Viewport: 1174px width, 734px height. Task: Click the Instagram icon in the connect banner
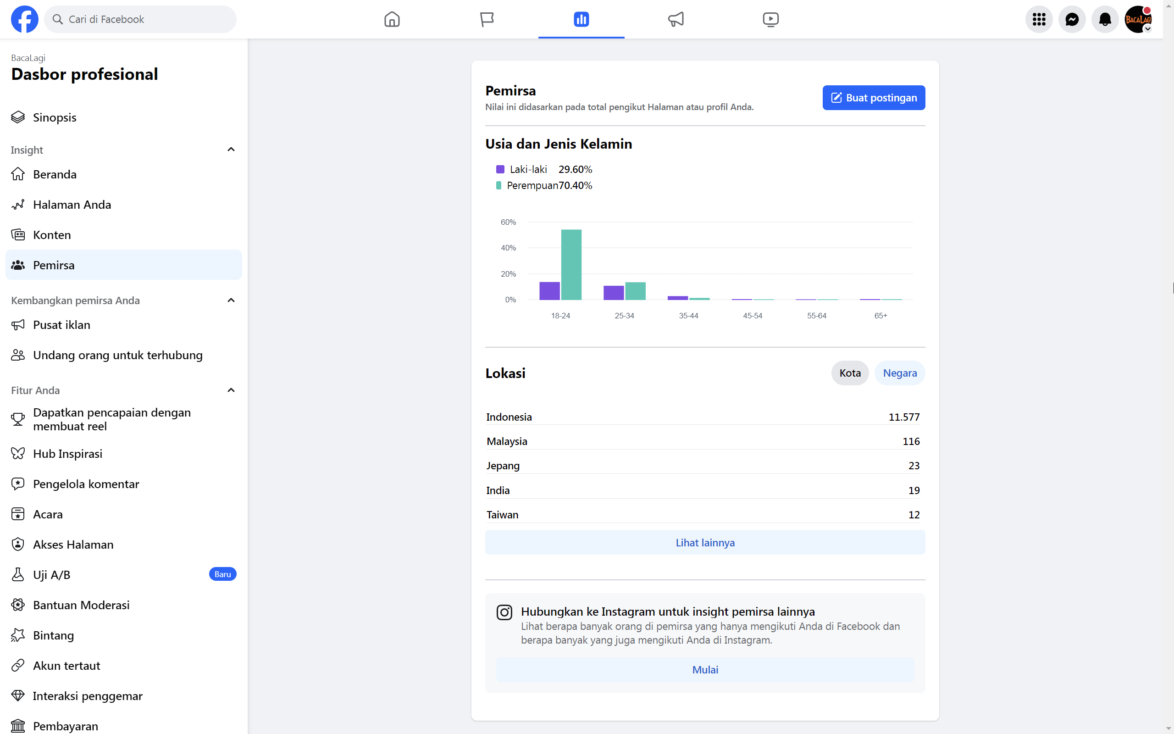[504, 612]
